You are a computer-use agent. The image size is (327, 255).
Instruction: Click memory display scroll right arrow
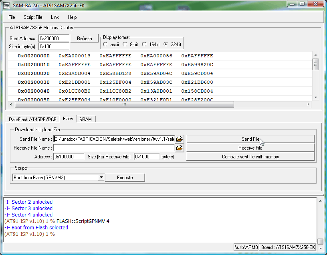coord(309,104)
